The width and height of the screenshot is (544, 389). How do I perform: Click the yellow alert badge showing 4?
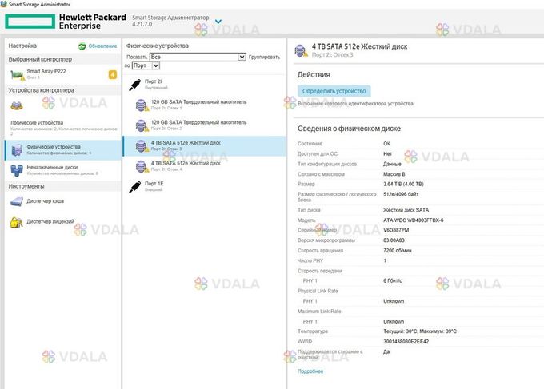pyautogui.click(x=112, y=75)
